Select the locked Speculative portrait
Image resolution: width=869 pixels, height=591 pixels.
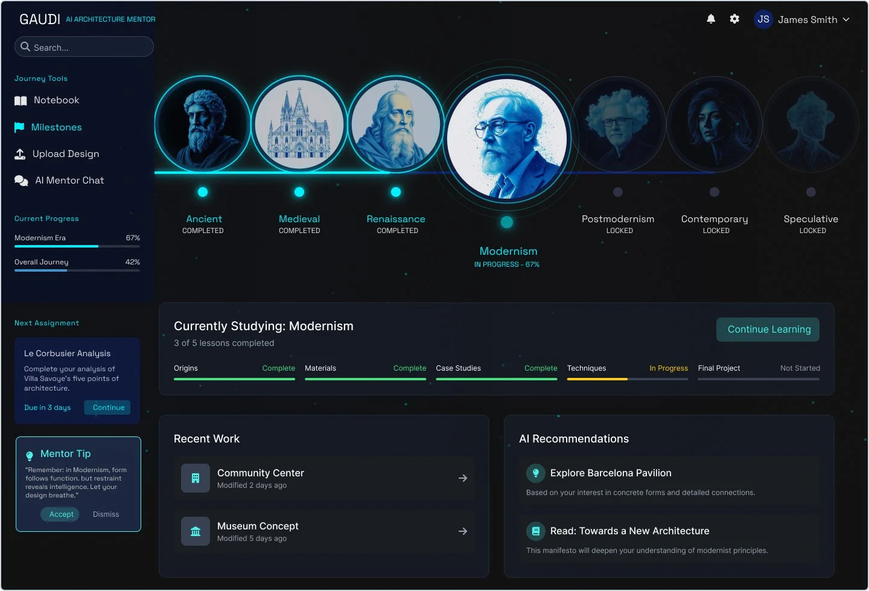point(811,124)
